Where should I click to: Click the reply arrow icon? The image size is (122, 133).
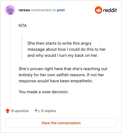[x=37, y=111]
